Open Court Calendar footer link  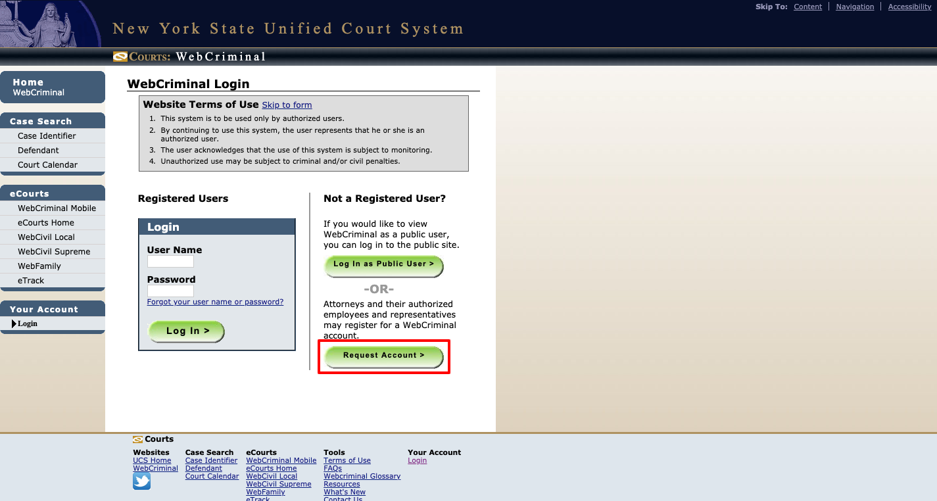click(212, 477)
